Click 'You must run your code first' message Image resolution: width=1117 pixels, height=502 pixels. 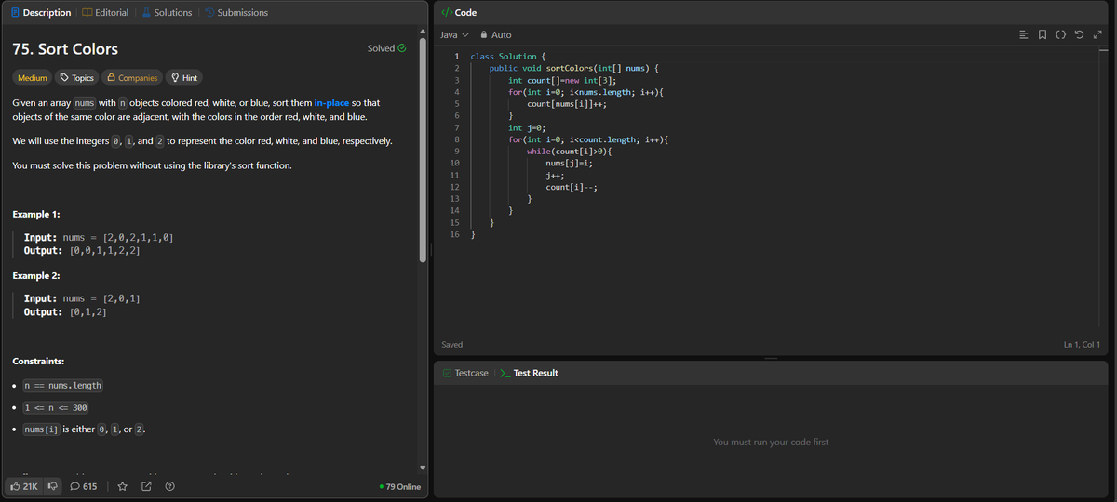click(x=771, y=443)
